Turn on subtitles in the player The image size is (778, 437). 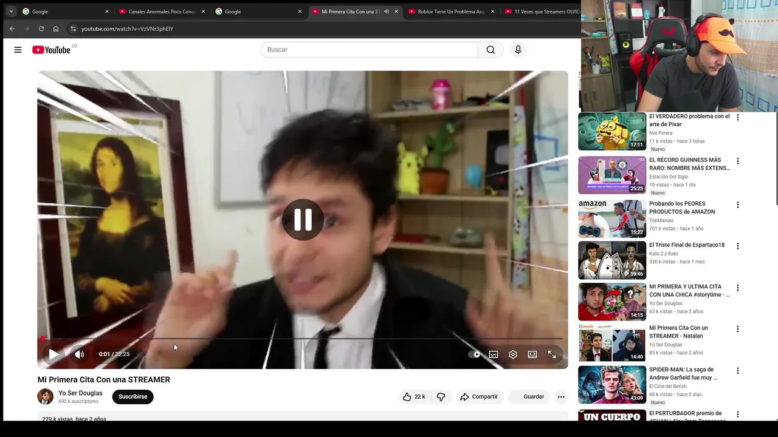[494, 354]
